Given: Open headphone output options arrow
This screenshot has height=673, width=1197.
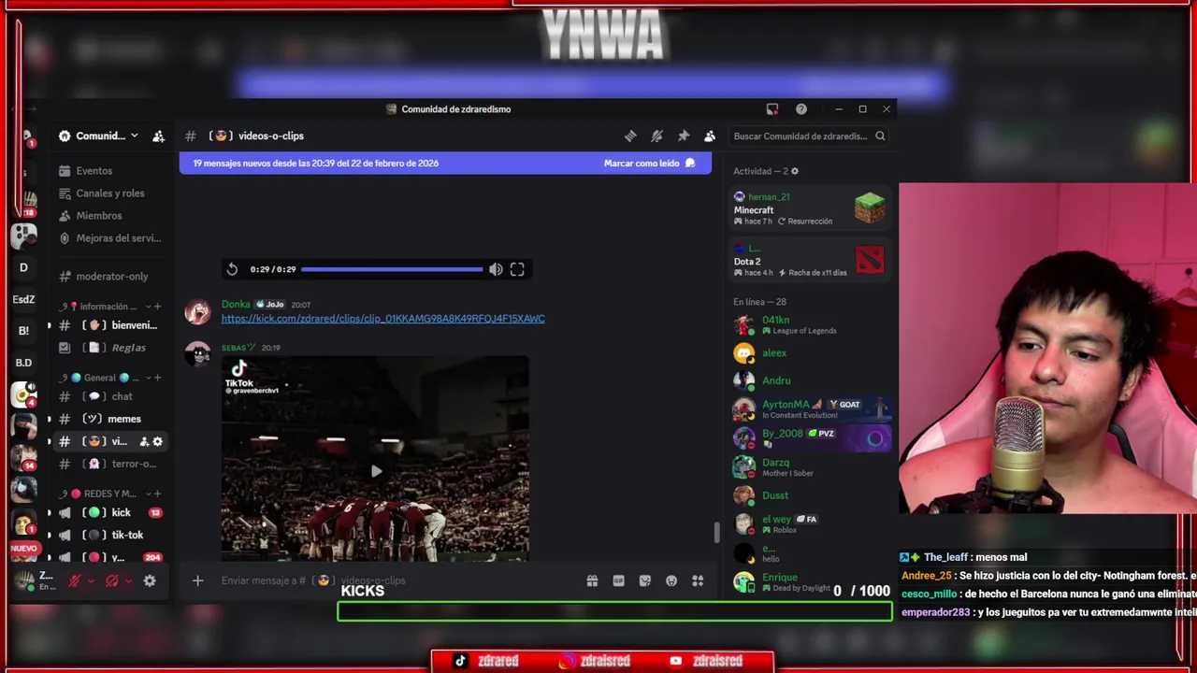Looking at the screenshot, I should tap(128, 580).
